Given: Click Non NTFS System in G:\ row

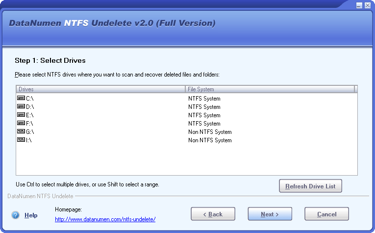Looking at the screenshot, I should coord(210,132).
